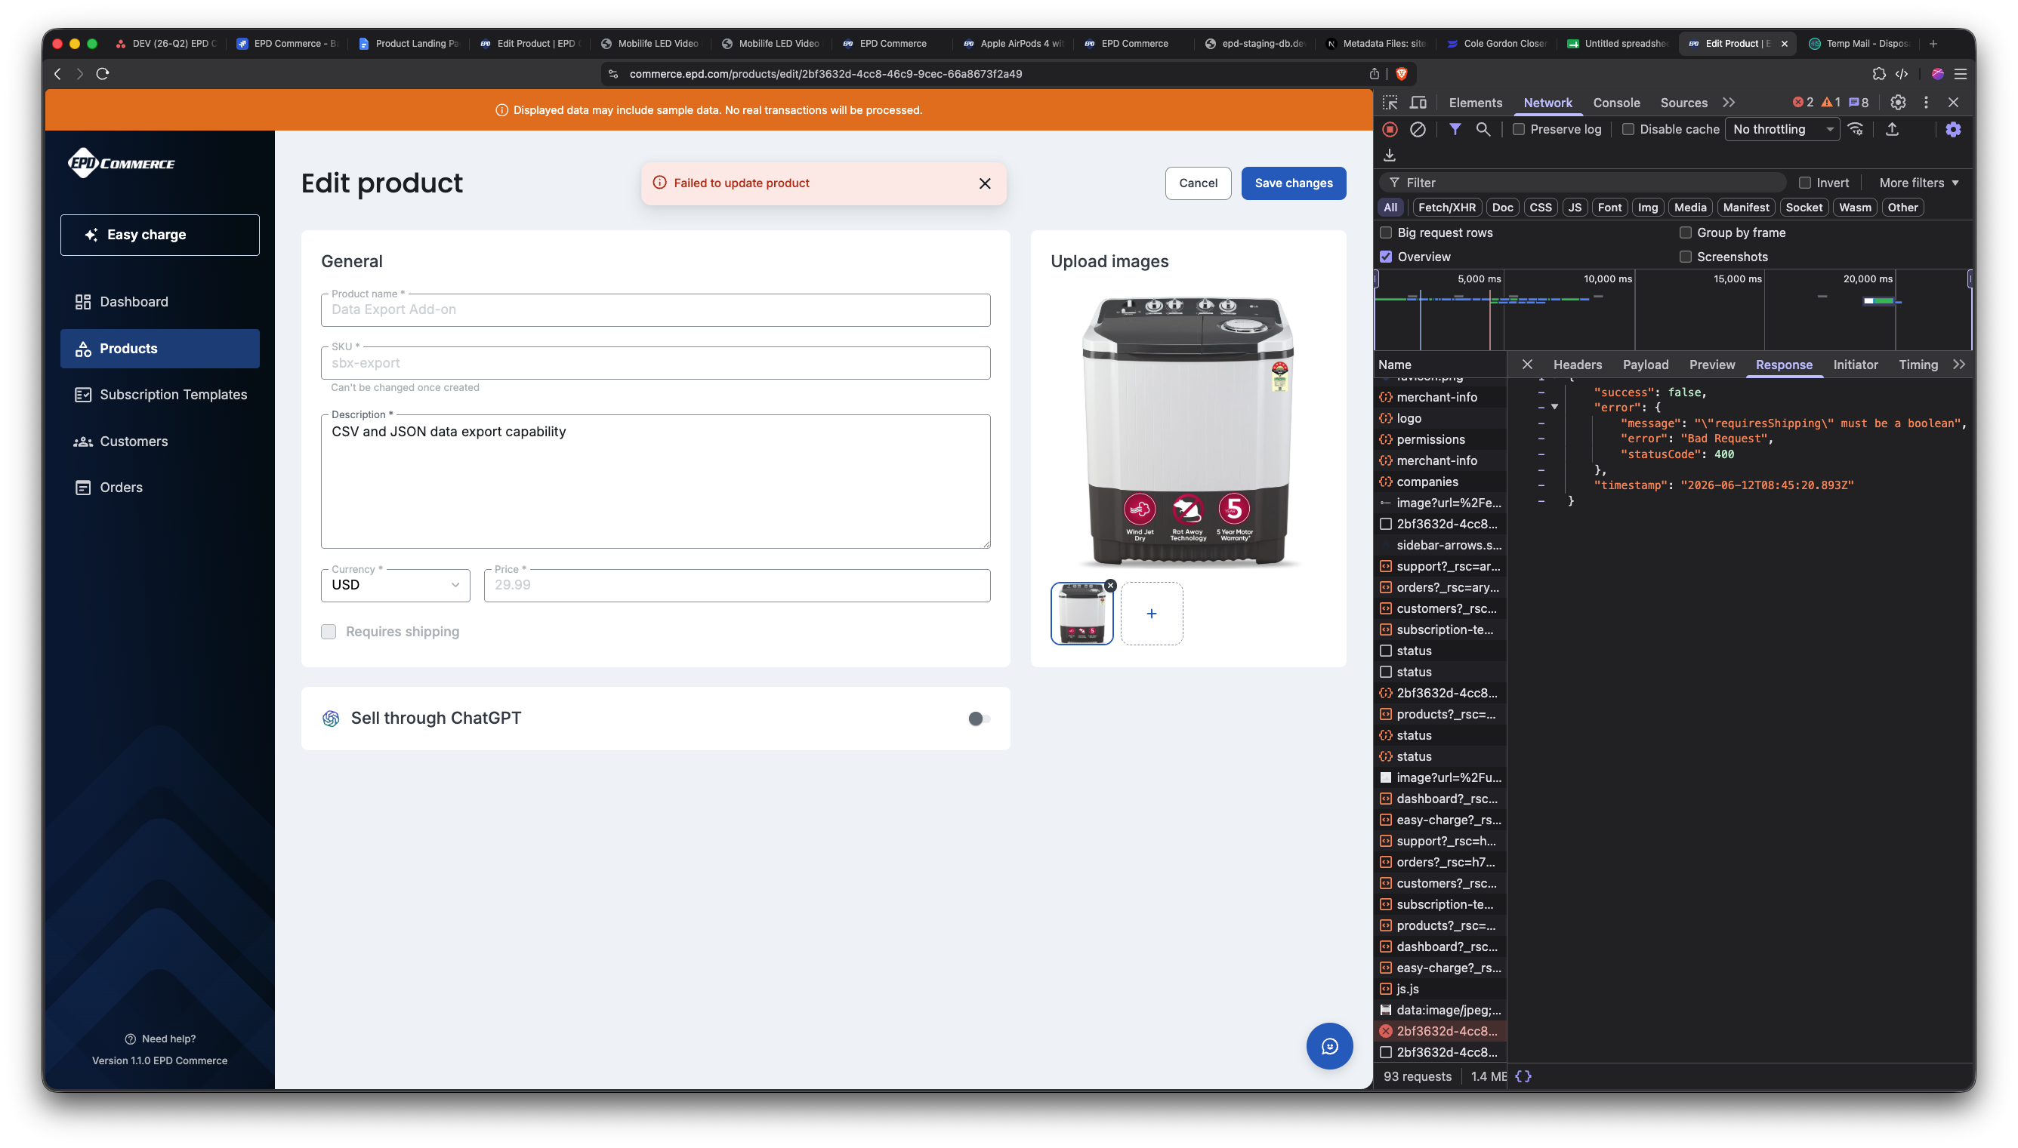Open network settings gear icon

pyautogui.click(x=1953, y=129)
